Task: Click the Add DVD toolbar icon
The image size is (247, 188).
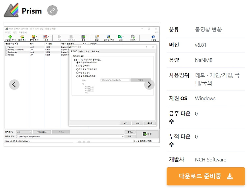Action: (34, 37)
